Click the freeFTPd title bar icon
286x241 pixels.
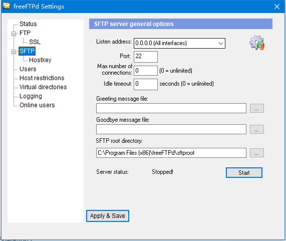(7, 6)
